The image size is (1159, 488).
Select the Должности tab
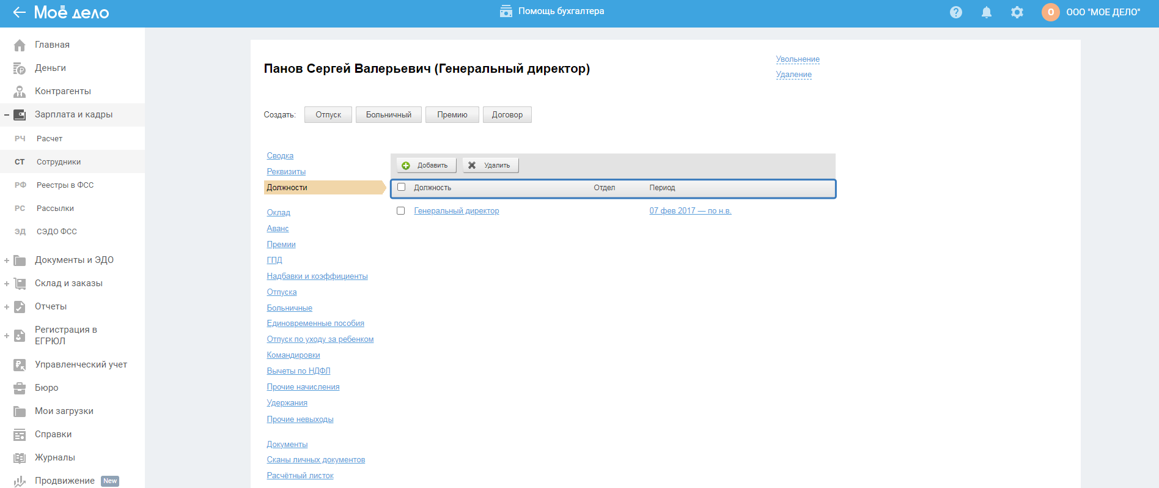point(324,188)
